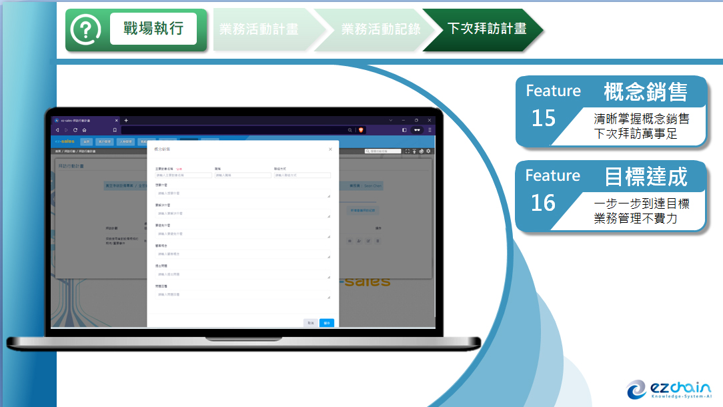This screenshot has width=723, height=407.
Task: Click the browser forward arrow
Action: coord(67,130)
